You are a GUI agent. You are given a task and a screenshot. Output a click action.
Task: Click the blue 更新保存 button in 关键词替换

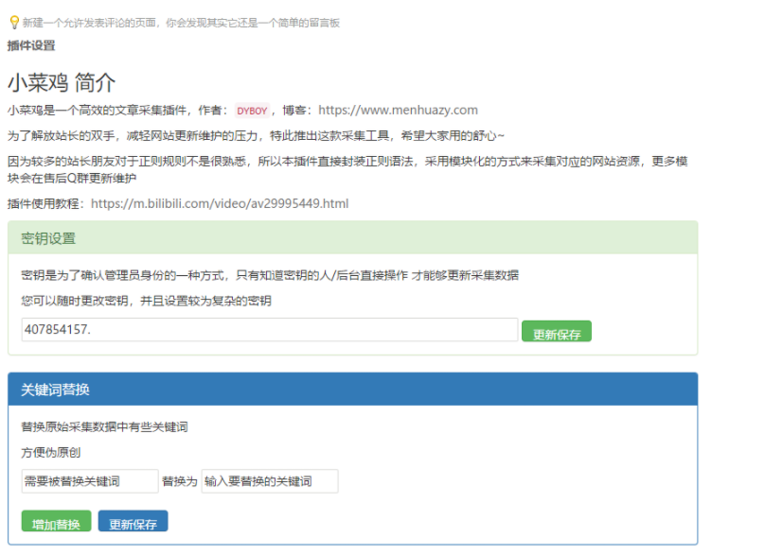tap(133, 522)
